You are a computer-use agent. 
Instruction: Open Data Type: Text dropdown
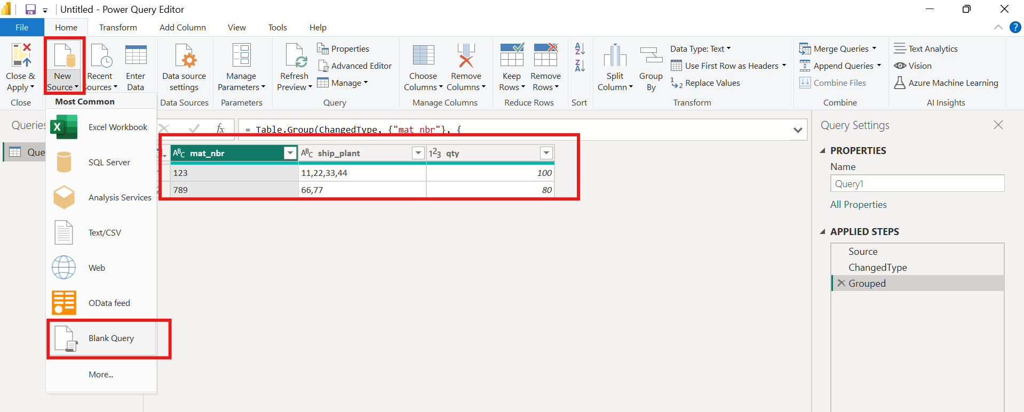(701, 49)
